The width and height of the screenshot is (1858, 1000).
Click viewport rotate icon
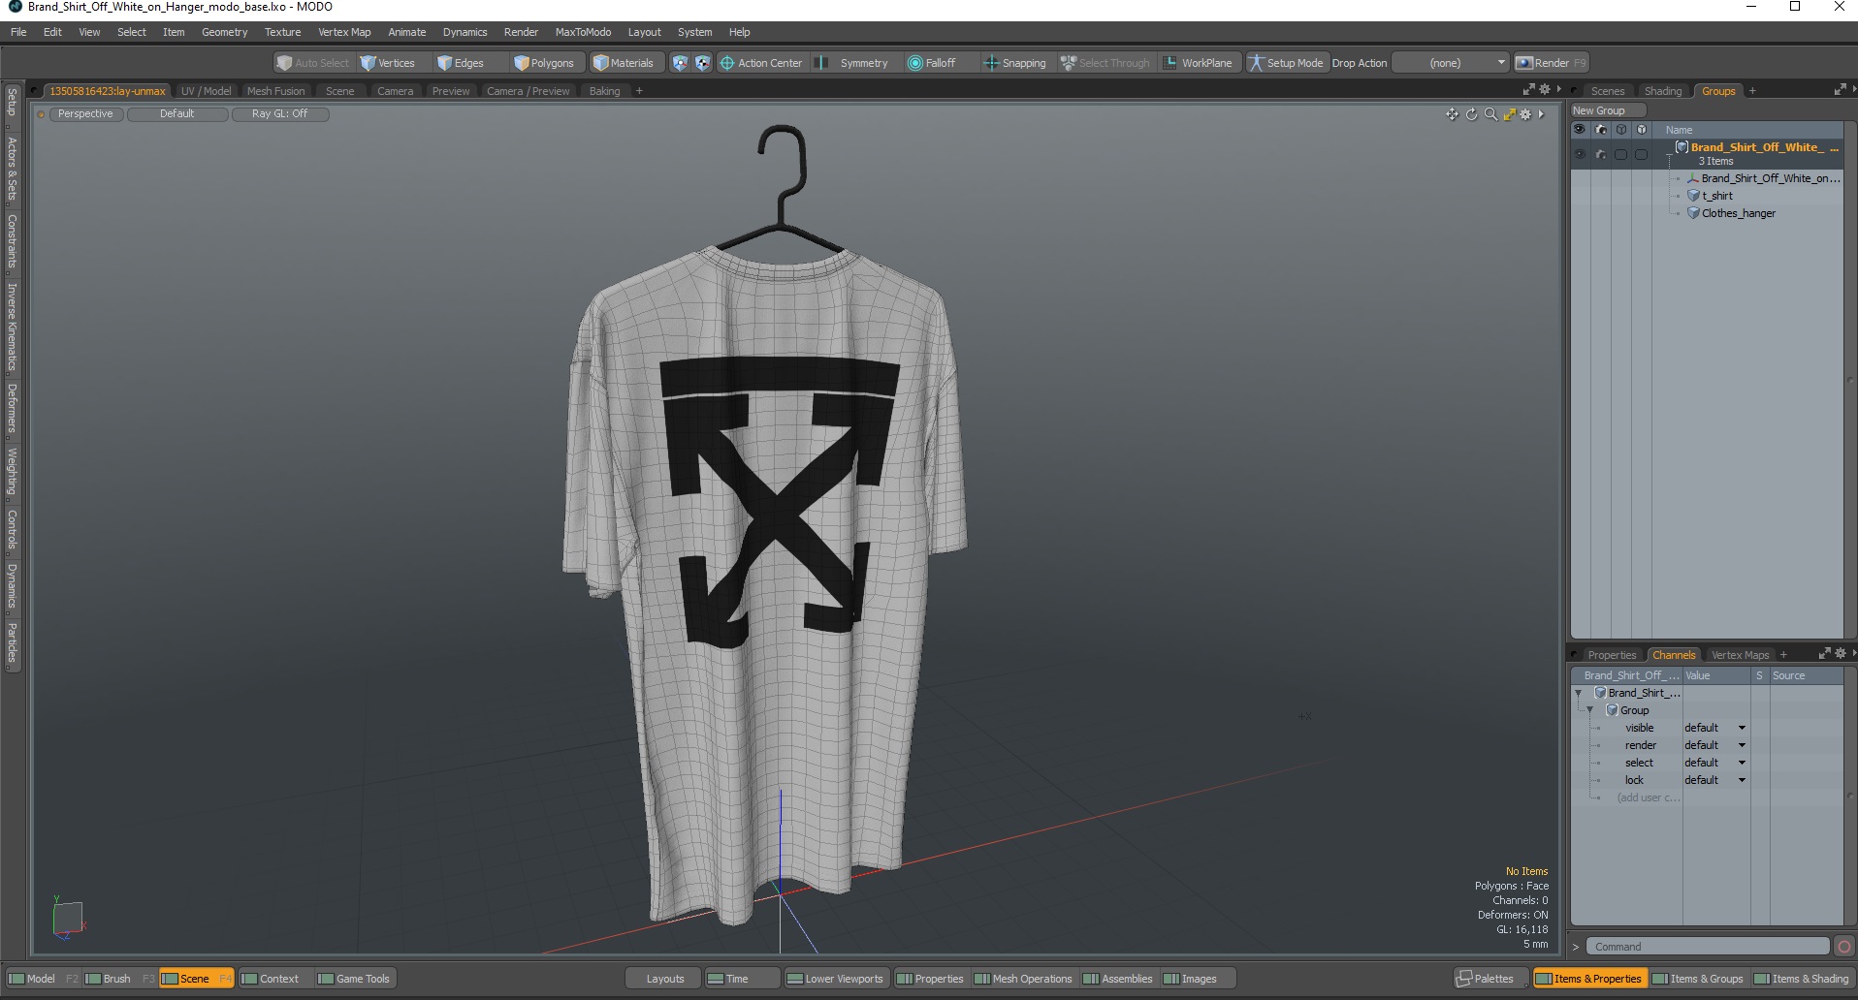[x=1471, y=114]
